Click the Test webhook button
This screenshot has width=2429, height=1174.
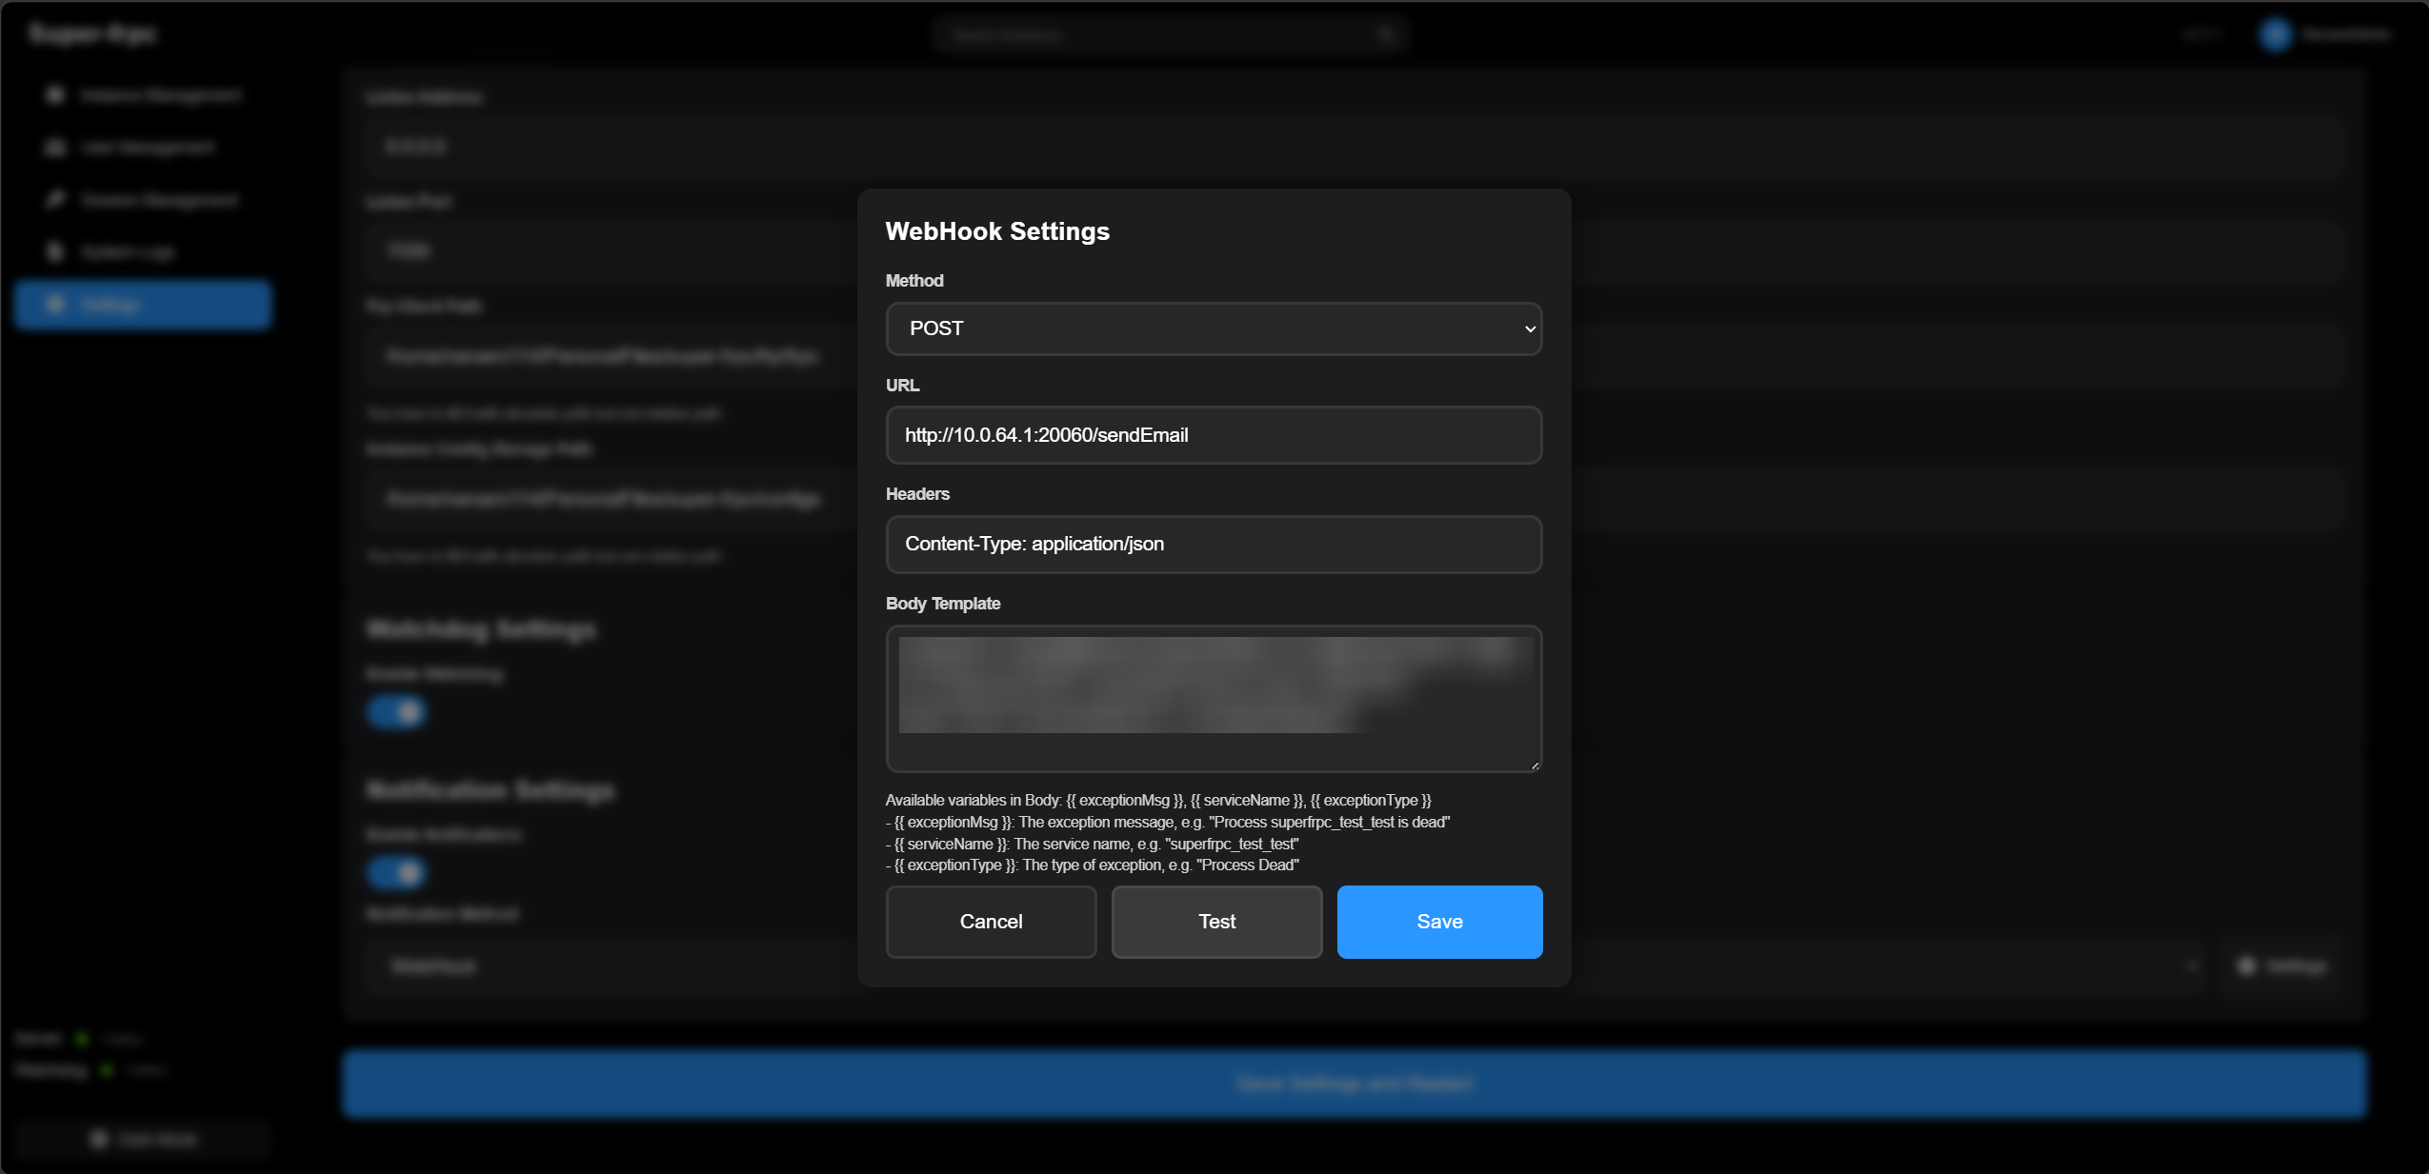[1216, 922]
